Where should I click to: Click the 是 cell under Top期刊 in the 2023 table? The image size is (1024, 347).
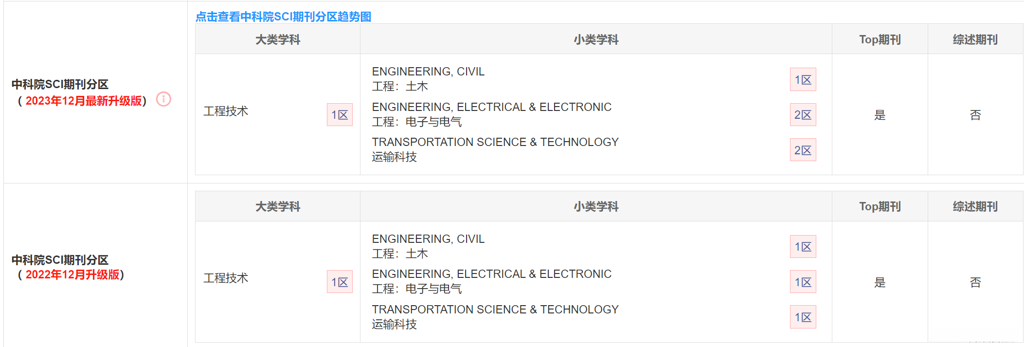tap(880, 115)
